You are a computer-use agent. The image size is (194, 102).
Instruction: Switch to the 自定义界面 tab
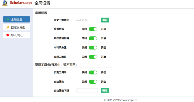pos(16,27)
